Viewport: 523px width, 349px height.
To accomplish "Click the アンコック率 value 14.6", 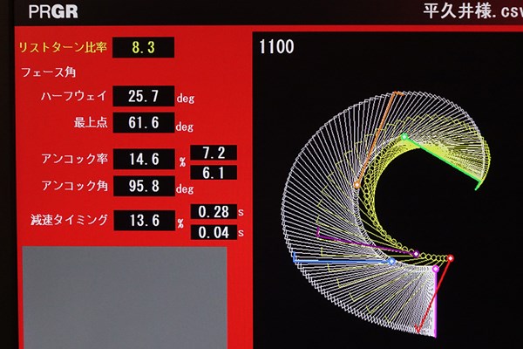I will click(144, 159).
